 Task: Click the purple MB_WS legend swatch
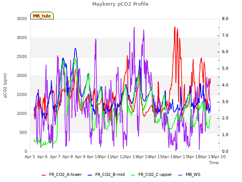[x=180, y=175]
